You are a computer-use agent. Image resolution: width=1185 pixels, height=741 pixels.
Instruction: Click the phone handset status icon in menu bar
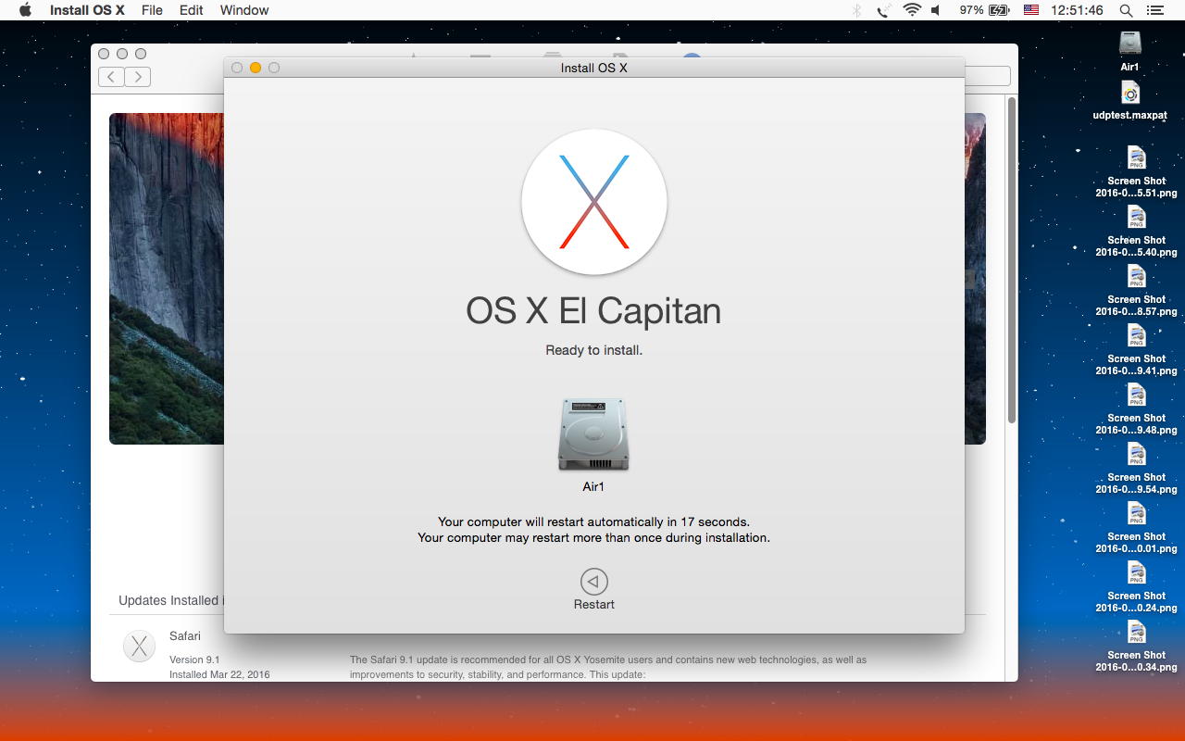pyautogui.click(x=884, y=10)
